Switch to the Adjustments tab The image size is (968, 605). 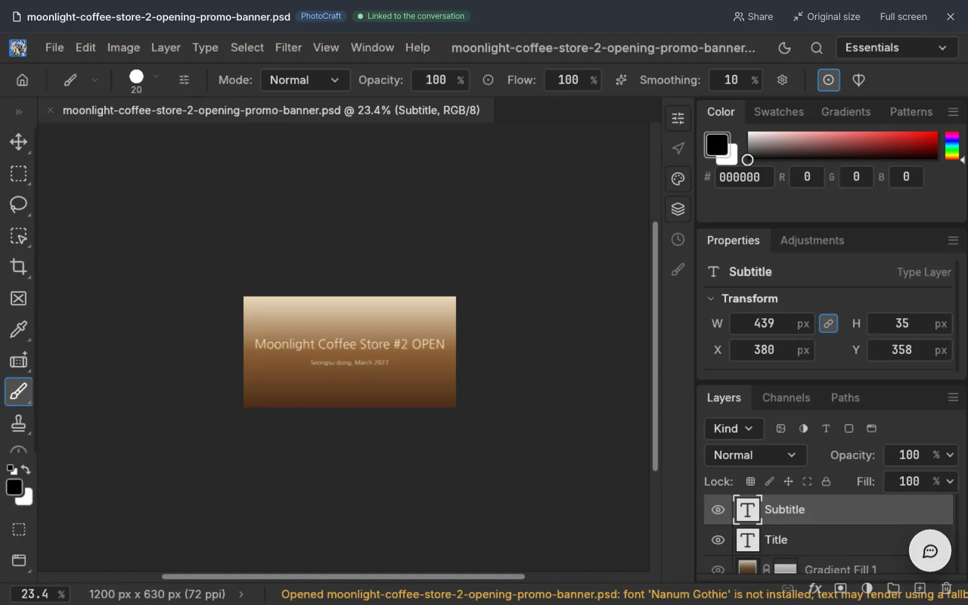click(812, 240)
